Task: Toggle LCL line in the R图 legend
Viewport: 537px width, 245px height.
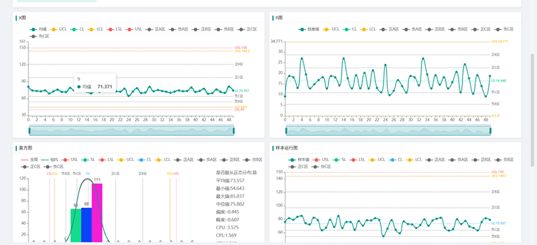Action: 368,30
